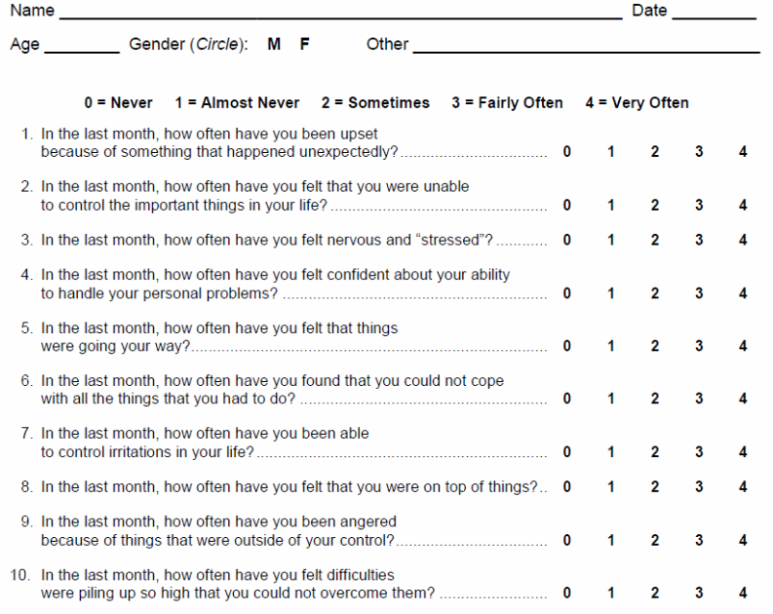Image resolution: width=773 pixels, height=614 pixels.
Task: Click the Other gender text line
Action: [586, 48]
